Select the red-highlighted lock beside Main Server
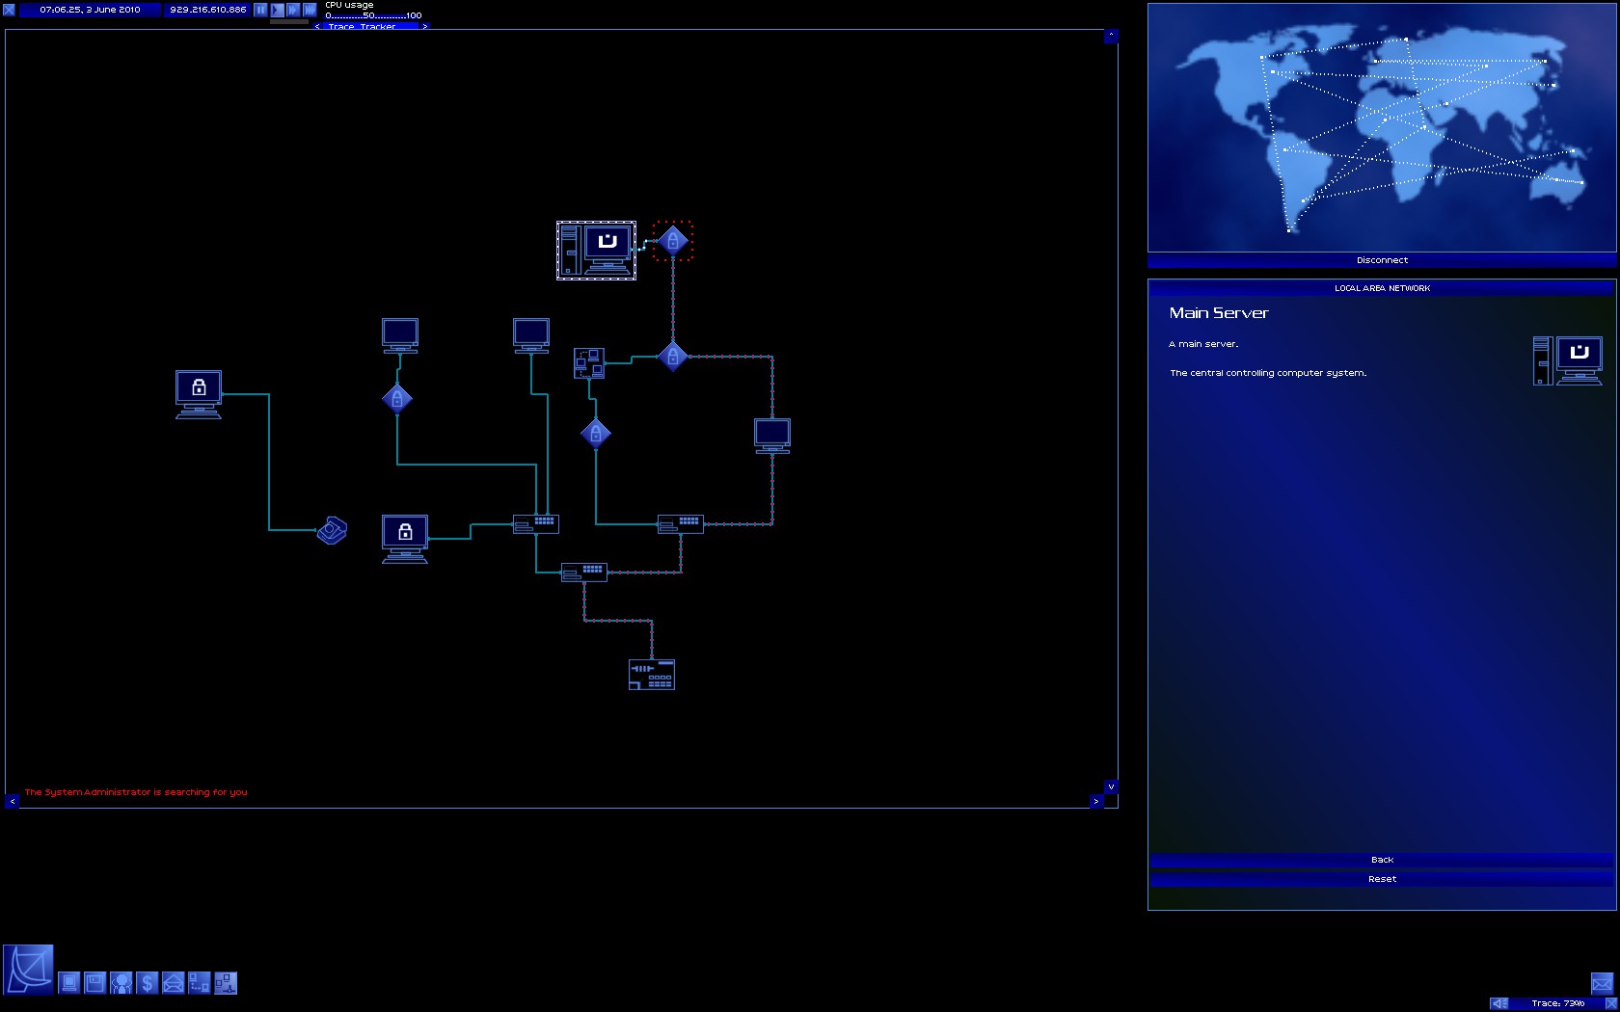 tap(672, 240)
